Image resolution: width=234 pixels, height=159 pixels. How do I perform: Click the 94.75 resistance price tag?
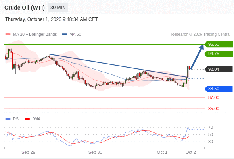point(219,54)
